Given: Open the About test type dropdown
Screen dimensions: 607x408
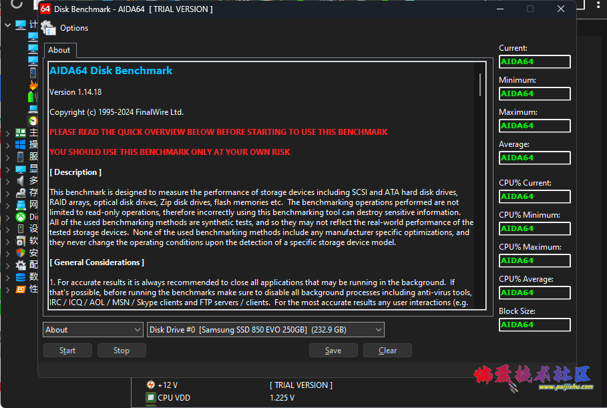Looking at the screenshot, I should tap(93, 330).
